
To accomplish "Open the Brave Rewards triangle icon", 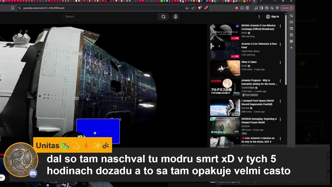I will (x=206, y=8).
